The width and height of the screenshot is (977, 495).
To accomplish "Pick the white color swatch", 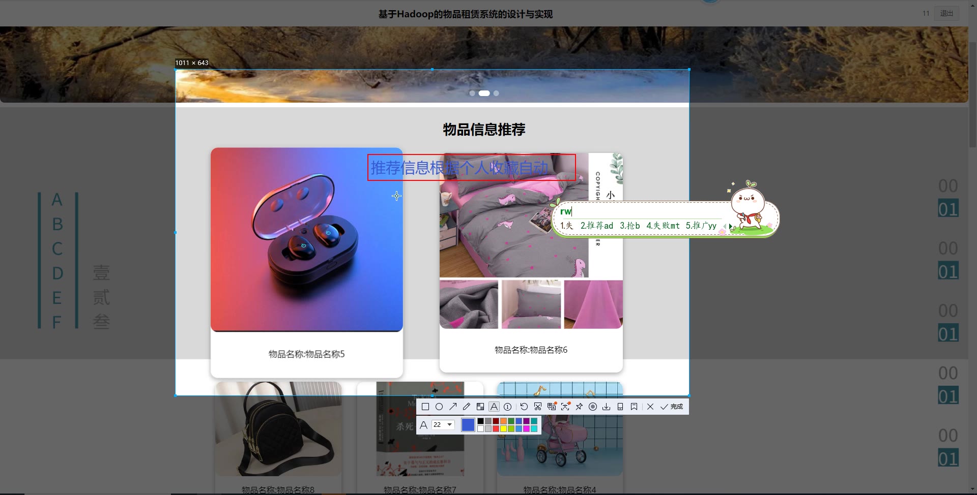I will click(x=480, y=429).
